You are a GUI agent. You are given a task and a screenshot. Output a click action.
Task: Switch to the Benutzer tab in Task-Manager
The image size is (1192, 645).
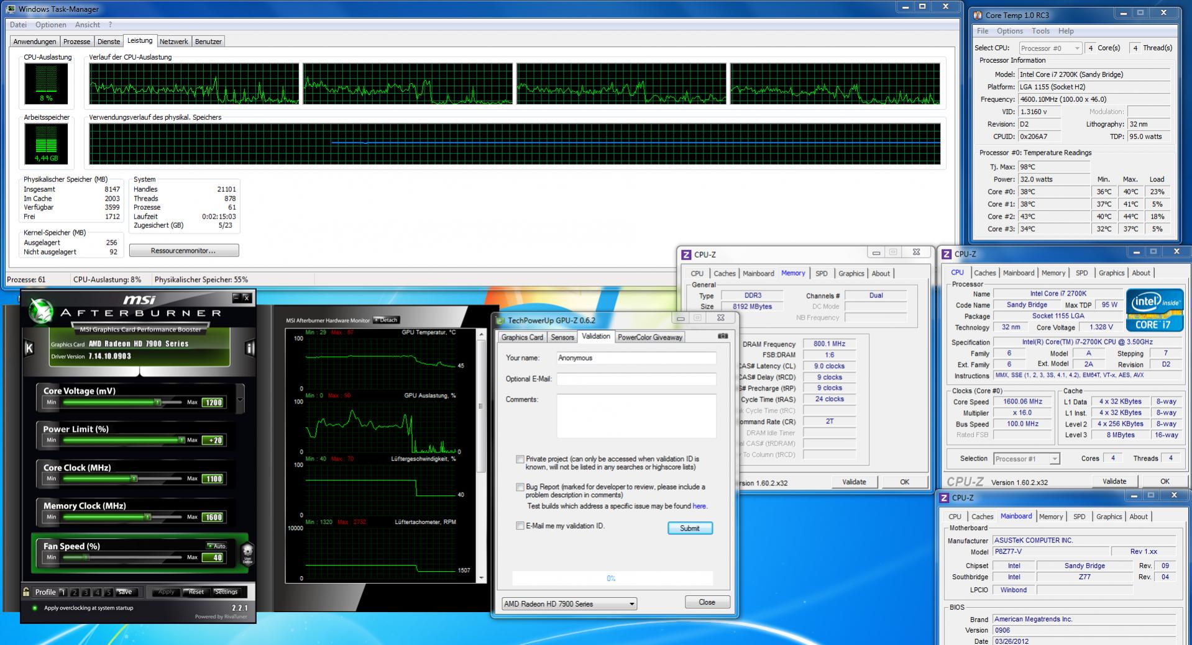(208, 42)
